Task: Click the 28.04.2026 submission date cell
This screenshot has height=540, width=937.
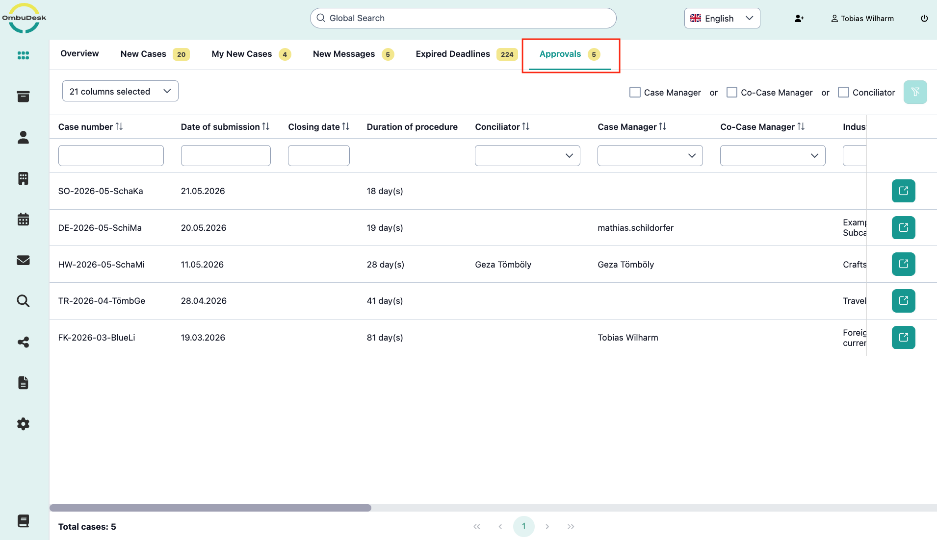Action: [204, 301]
